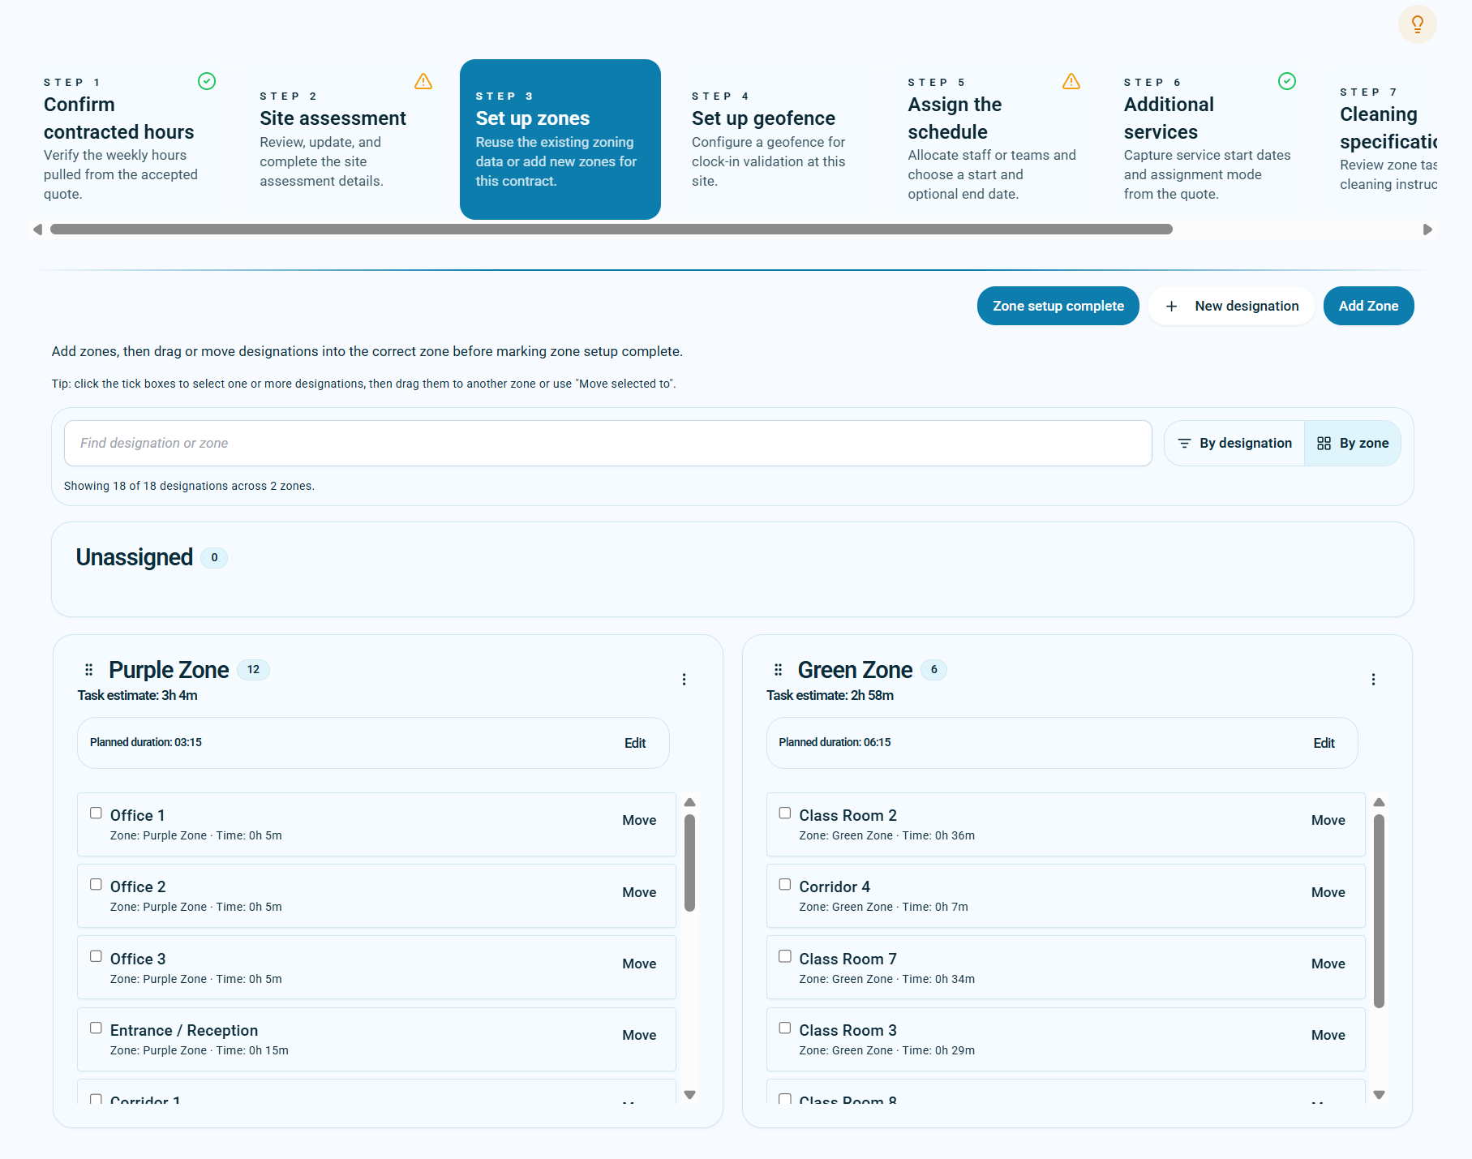The height and width of the screenshot is (1159, 1472).
Task: Move the Office 2 designation
Action: click(639, 892)
